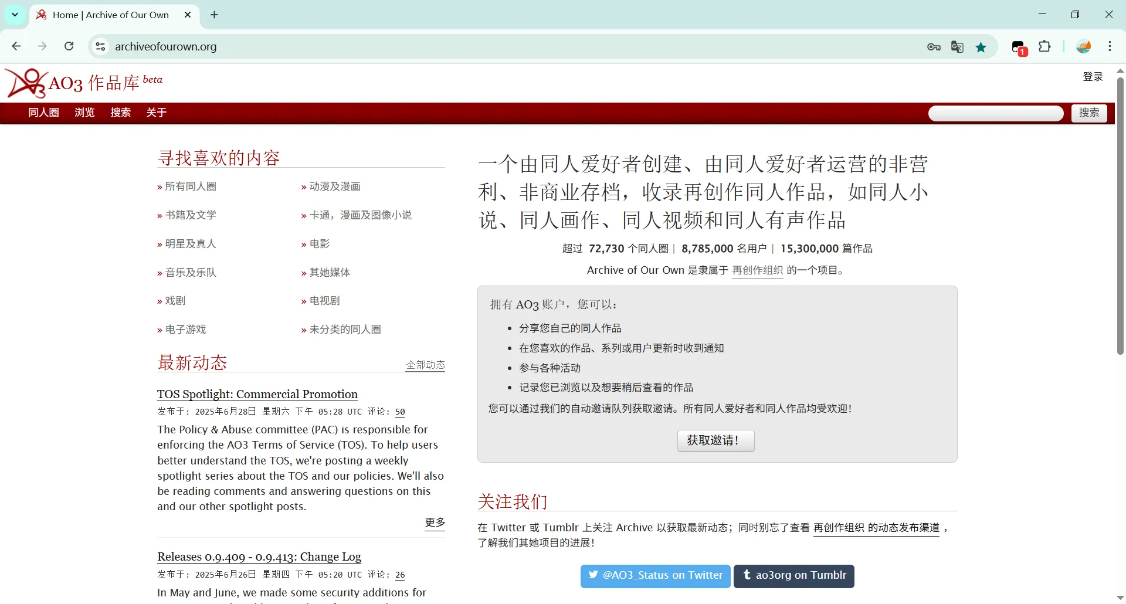
Task: Click inside the site search input field
Action: coord(995,113)
